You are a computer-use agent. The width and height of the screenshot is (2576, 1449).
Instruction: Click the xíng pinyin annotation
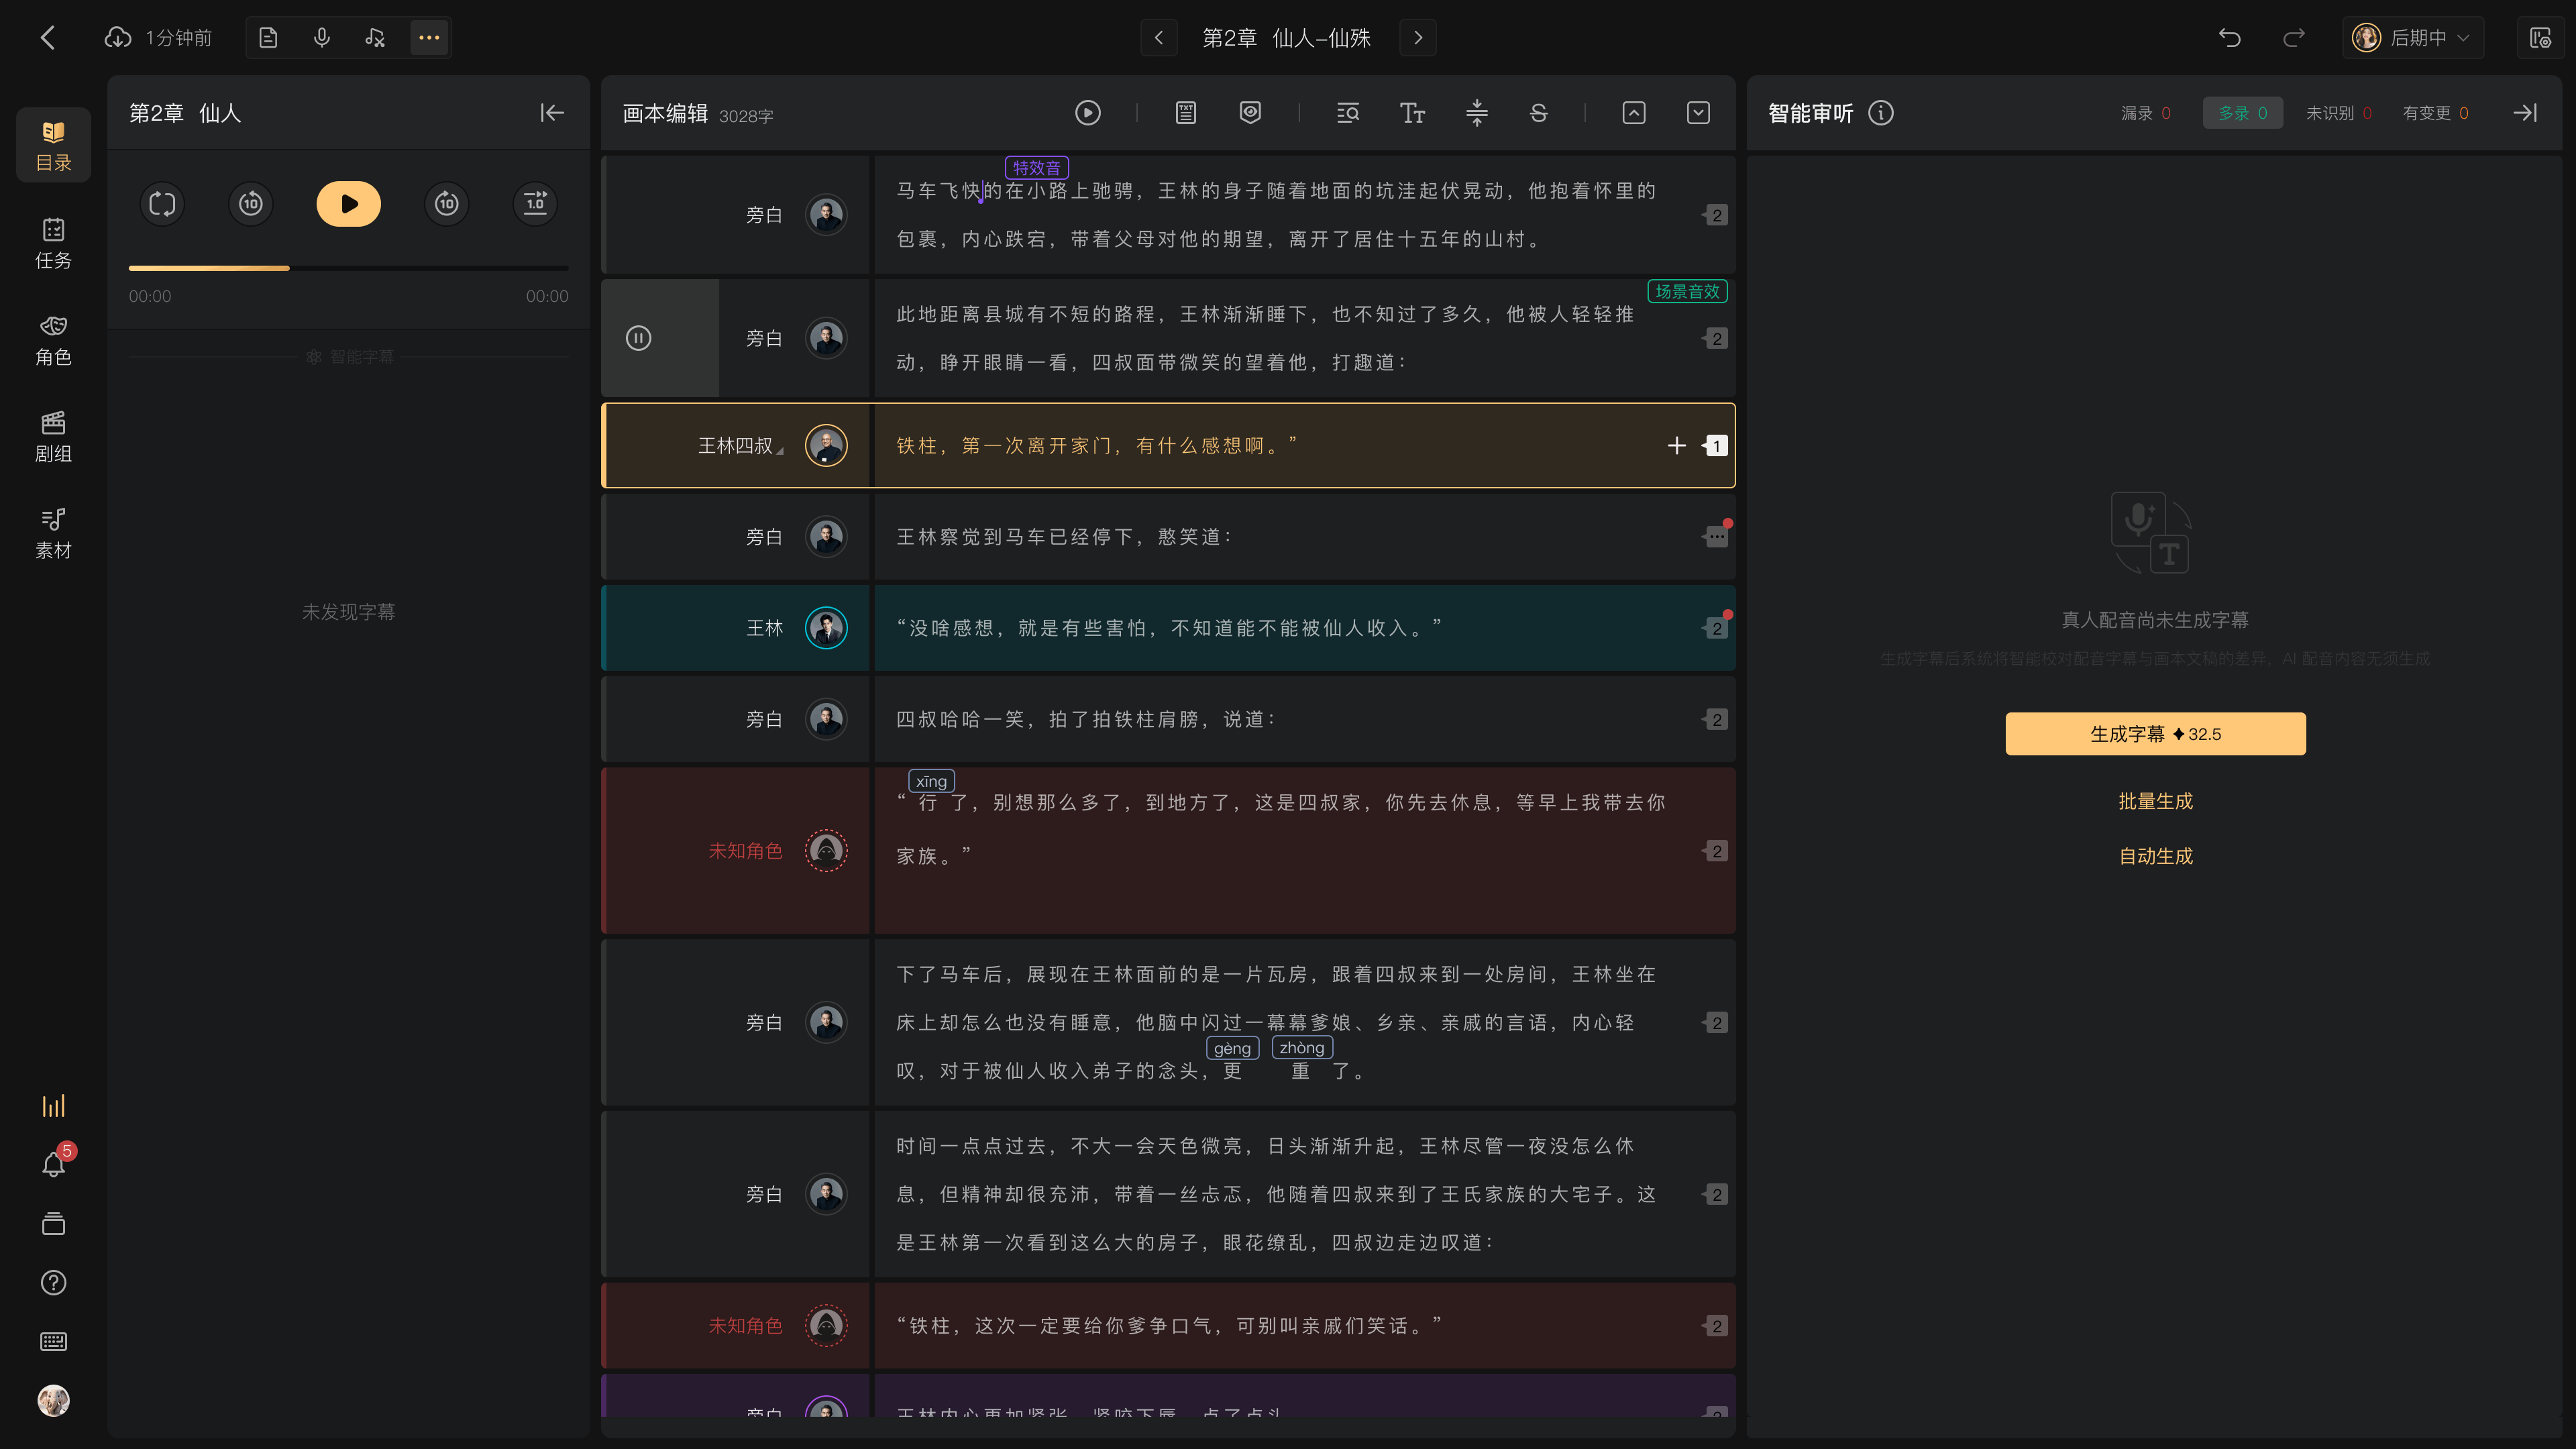pyautogui.click(x=931, y=781)
